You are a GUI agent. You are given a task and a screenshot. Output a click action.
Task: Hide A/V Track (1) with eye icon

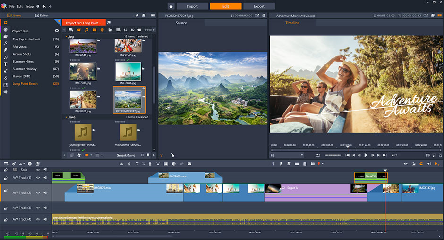point(38,178)
